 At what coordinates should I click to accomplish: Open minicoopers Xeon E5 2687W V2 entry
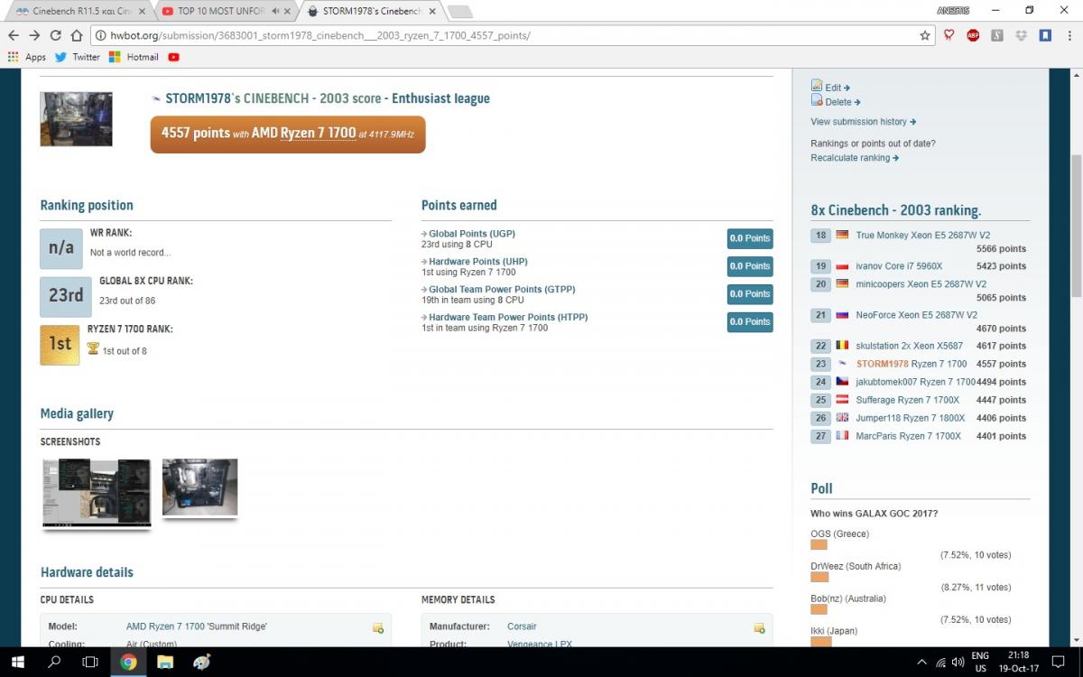click(x=921, y=284)
